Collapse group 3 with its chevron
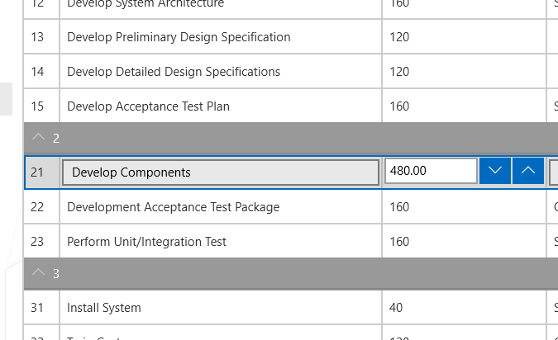 tap(38, 273)
